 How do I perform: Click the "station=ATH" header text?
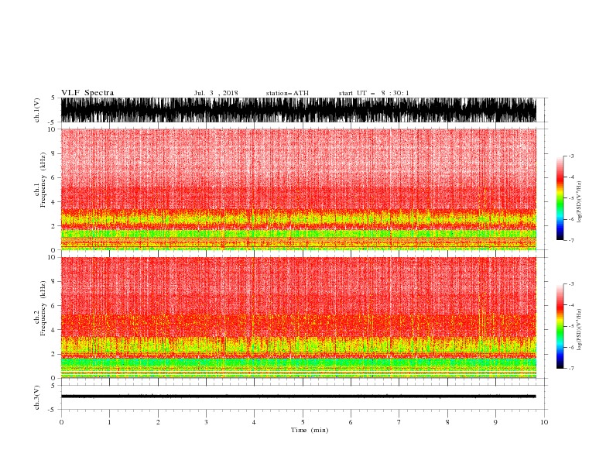(287, 93)
